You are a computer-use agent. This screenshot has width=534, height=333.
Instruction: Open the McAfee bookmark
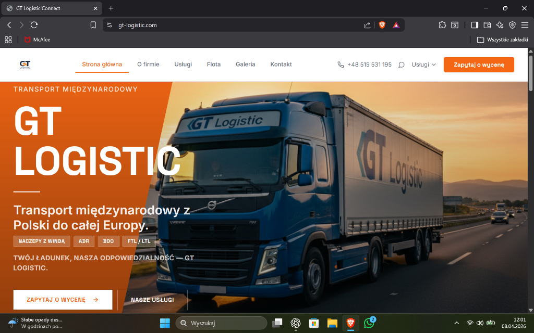click(38, 40)
